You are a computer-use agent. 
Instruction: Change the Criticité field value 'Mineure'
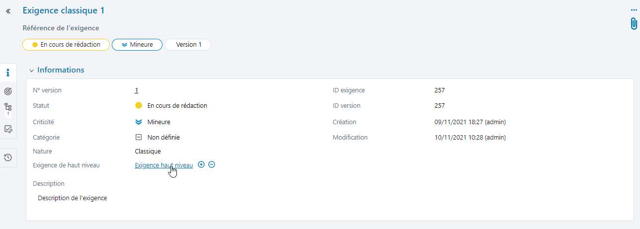[x=159, y=122]
